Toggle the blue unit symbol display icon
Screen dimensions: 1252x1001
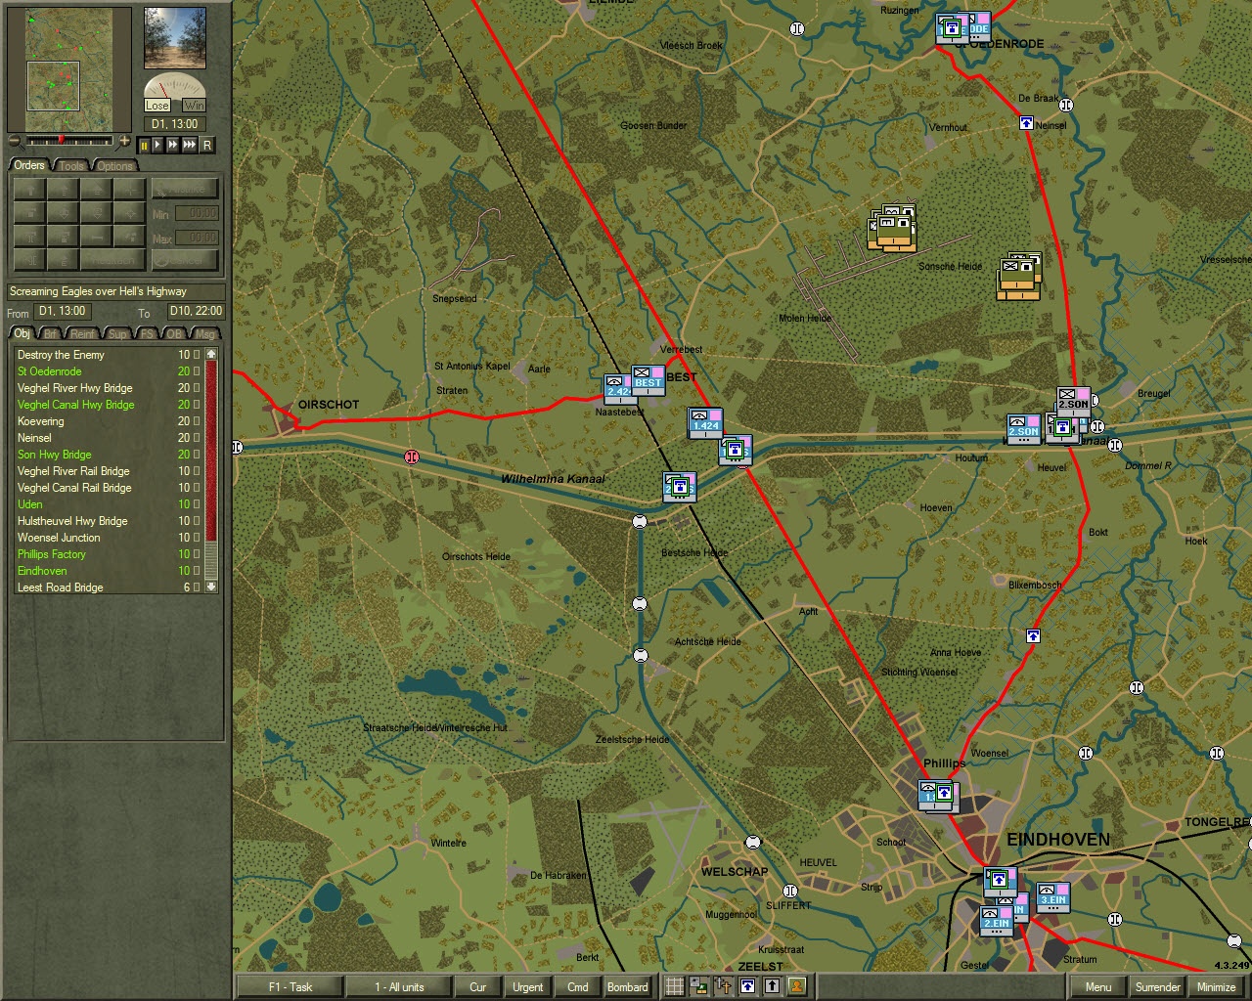pyautogui.click(x=748, y=986)
